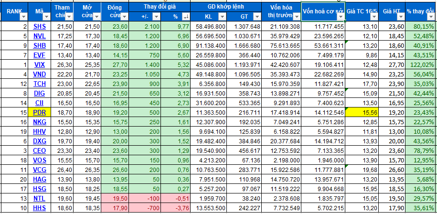Open the TCH ticker link

click(39, 84)
